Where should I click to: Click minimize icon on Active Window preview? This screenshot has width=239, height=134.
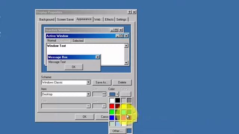117,36
